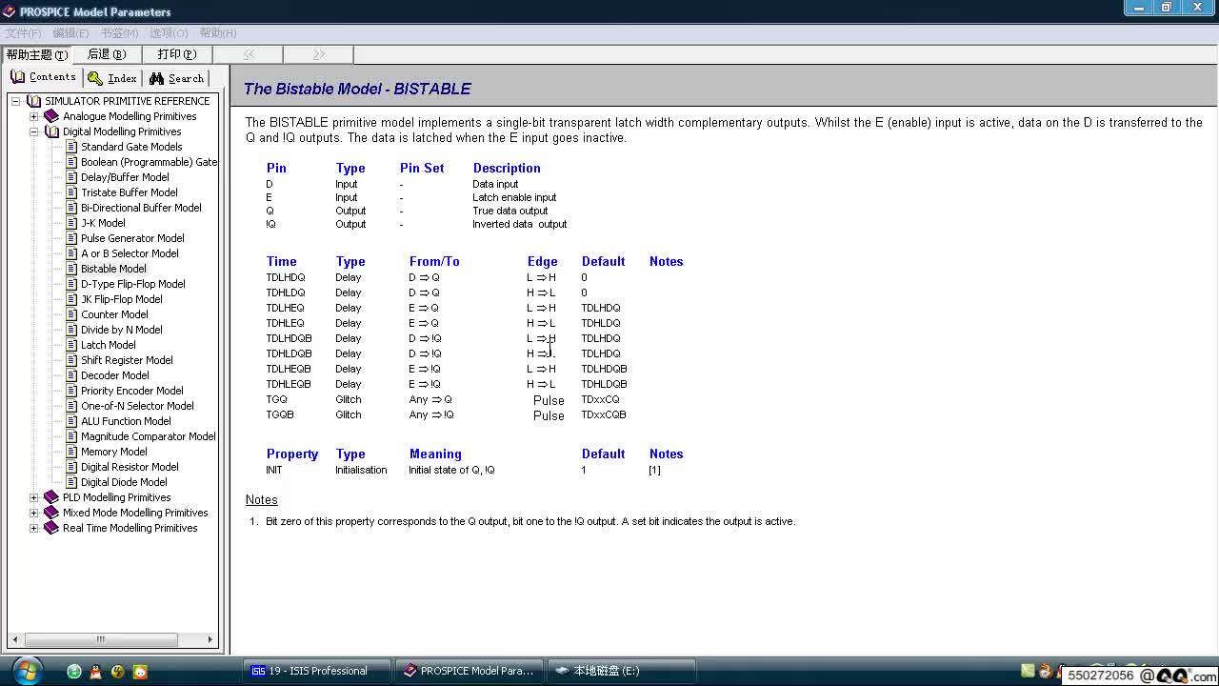Click page icon beside Memory Model
Screen dimensions: 1219x686
71,452
